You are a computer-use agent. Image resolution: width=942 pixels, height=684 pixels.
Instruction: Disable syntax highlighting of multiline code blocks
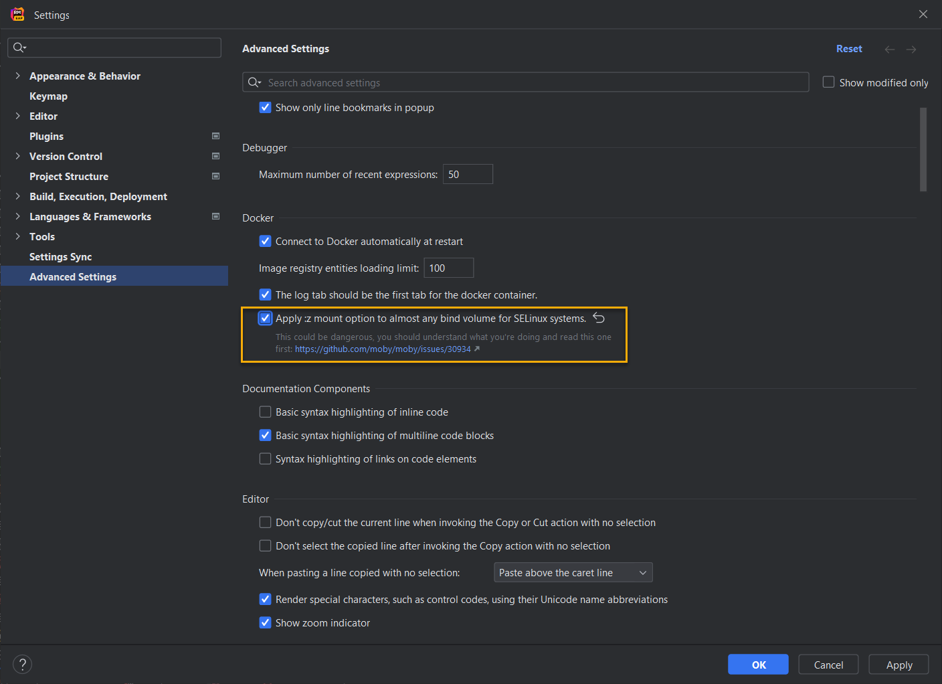tap(265, 435)
